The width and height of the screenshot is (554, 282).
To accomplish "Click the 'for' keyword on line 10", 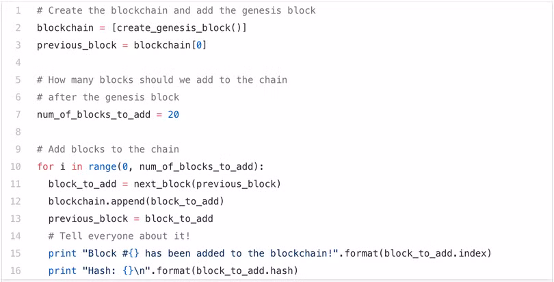I will (x=45, y=166).
